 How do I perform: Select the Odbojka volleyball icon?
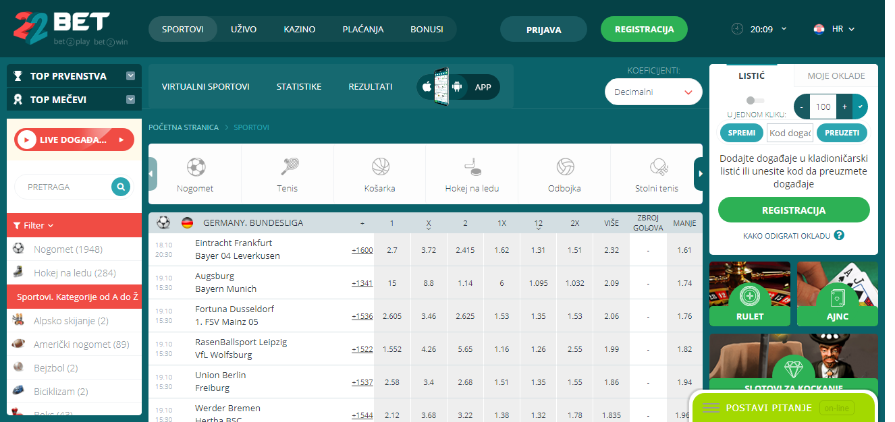click(565, 167)
